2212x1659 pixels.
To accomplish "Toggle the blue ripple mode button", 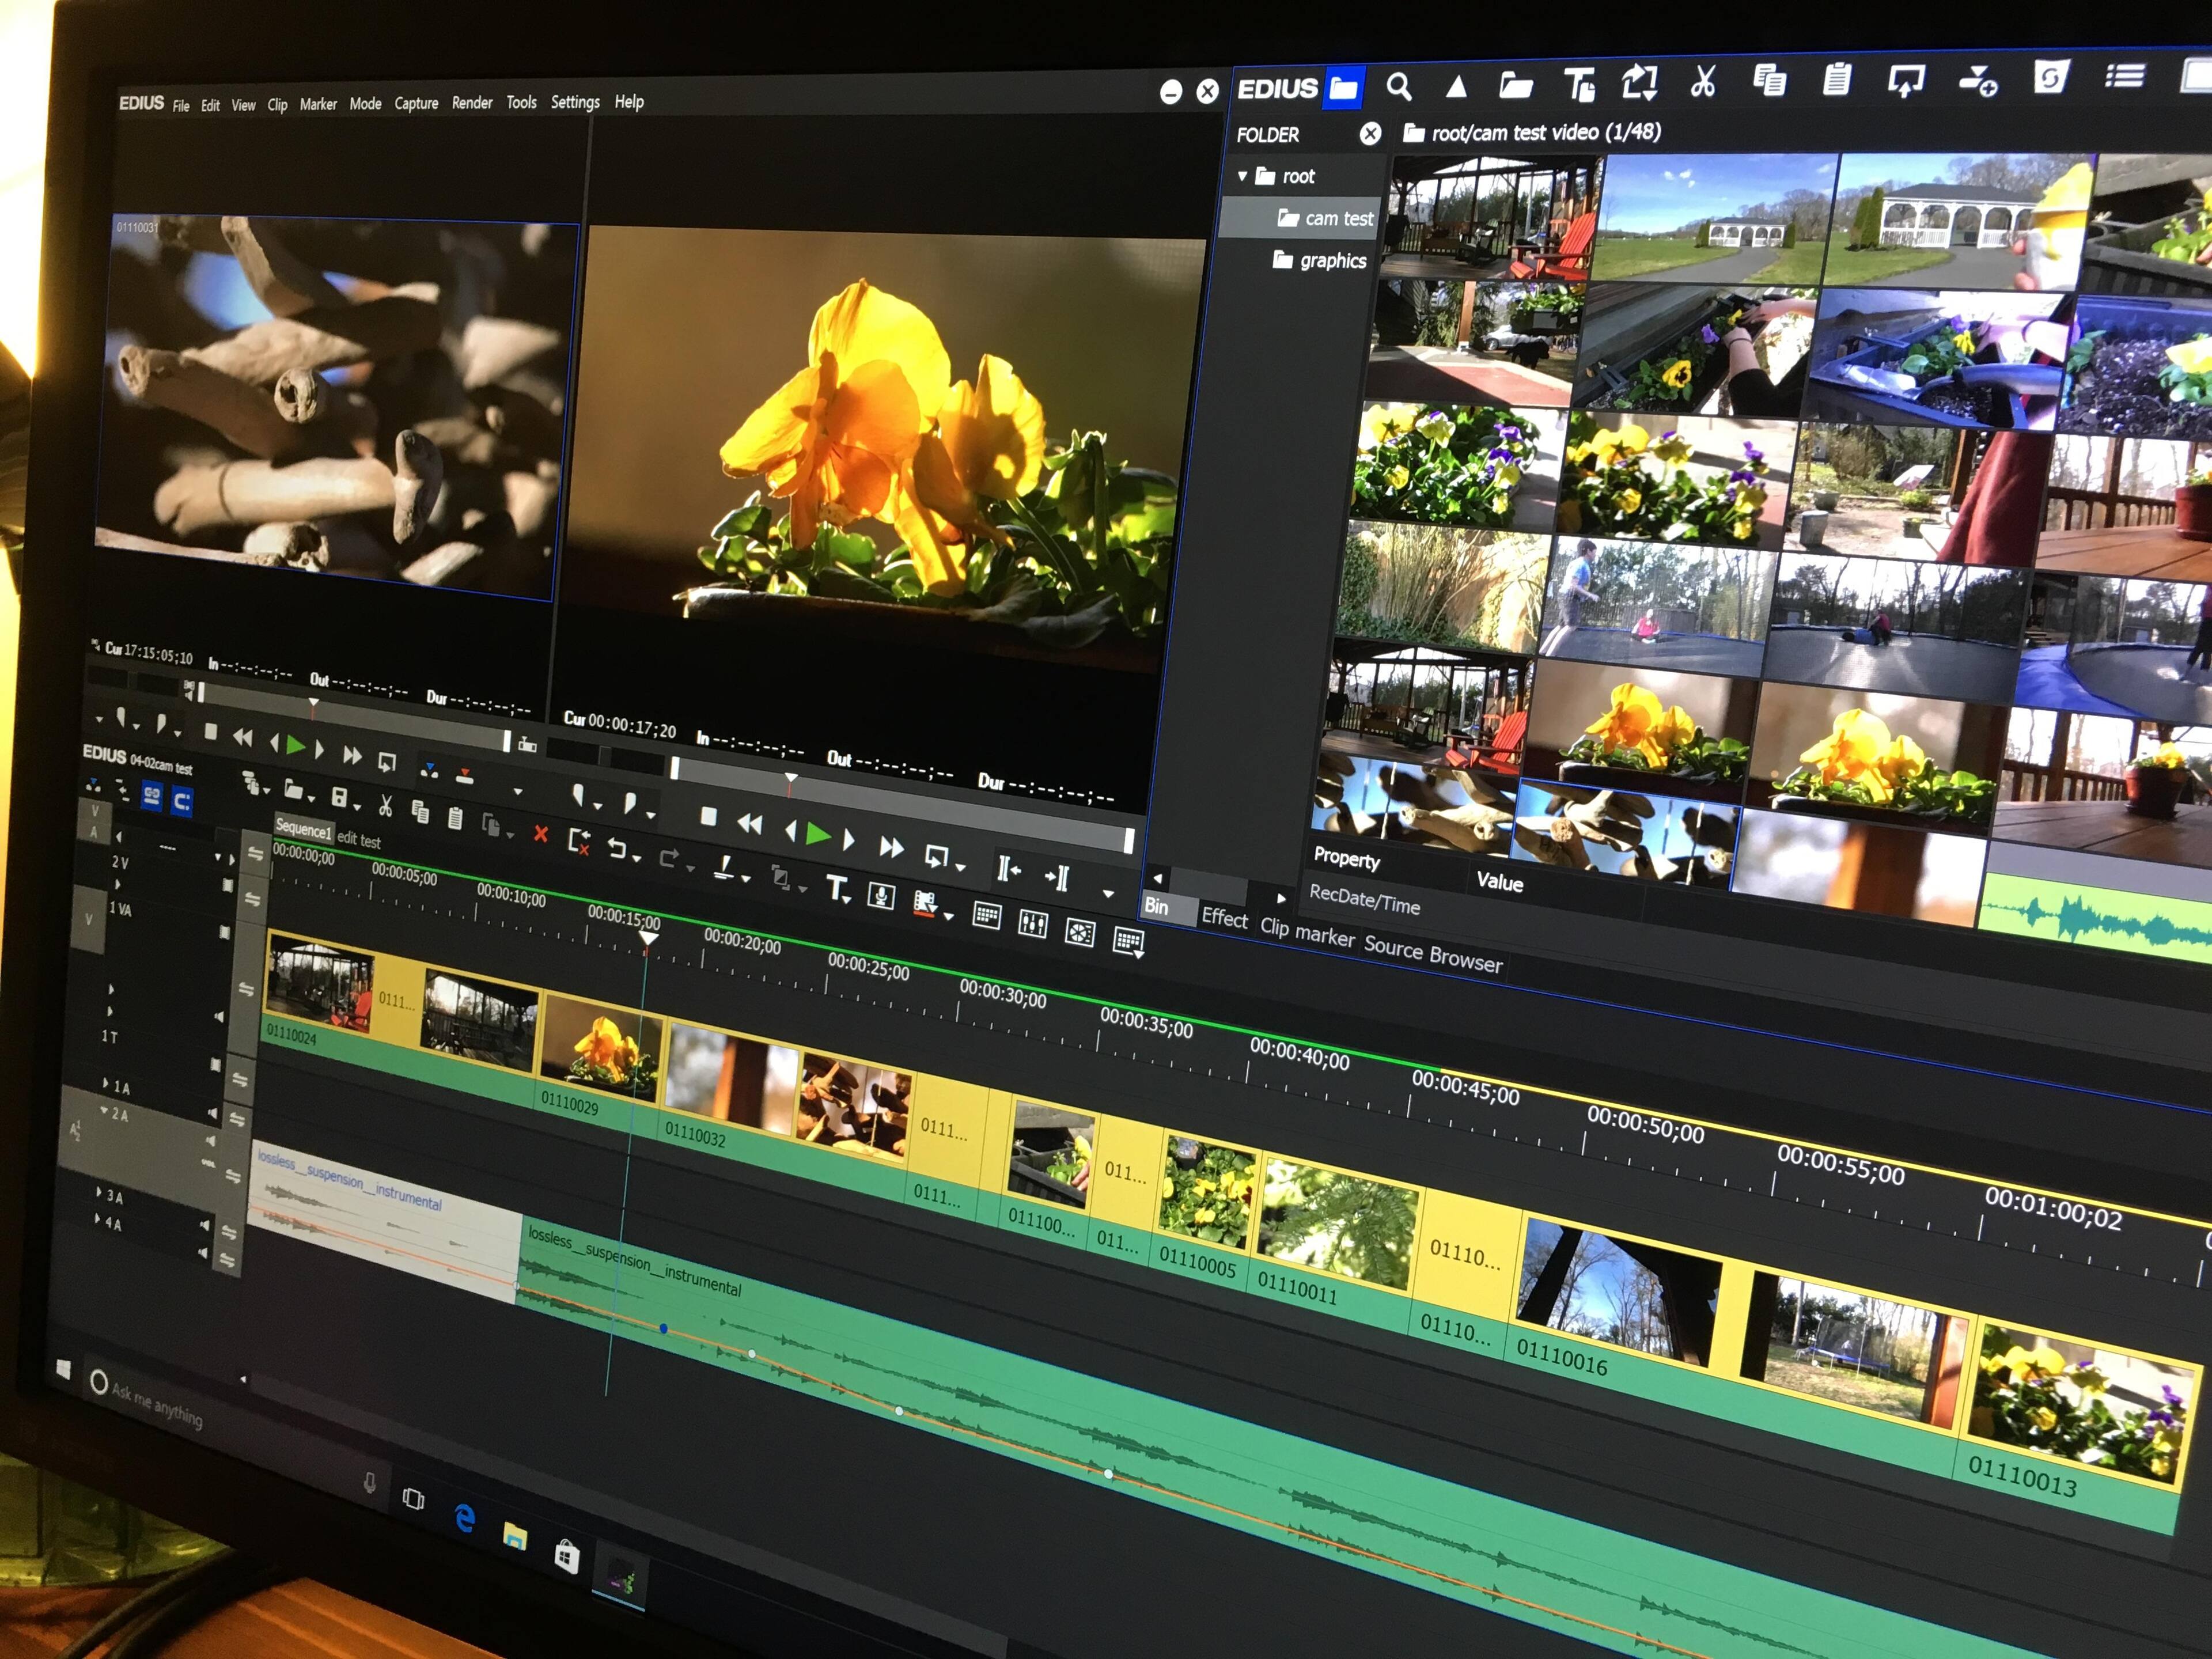I will (182, 801).
